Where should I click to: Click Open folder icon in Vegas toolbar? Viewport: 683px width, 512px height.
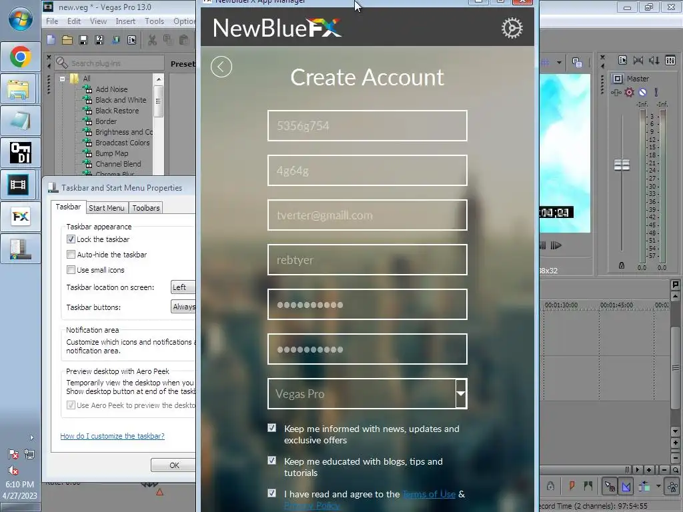(67, 40)
